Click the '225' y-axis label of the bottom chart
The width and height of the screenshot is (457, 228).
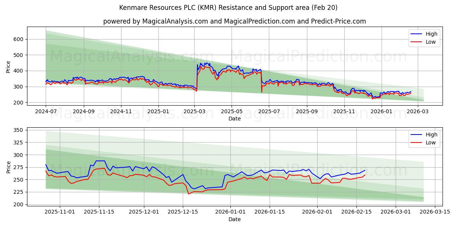click(x=19, y=192)
